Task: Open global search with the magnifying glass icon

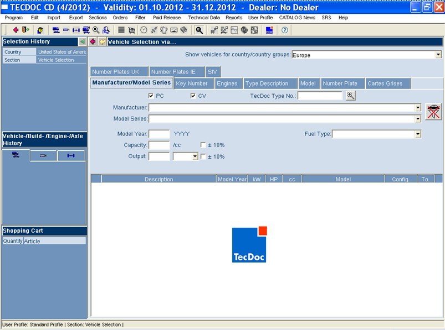Action: tap(198, 30)
